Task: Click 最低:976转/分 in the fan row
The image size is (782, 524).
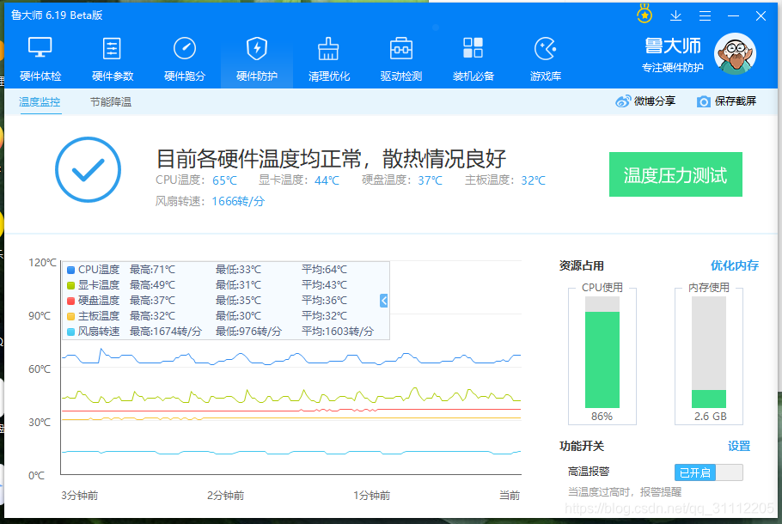Action: coord(248,332)
